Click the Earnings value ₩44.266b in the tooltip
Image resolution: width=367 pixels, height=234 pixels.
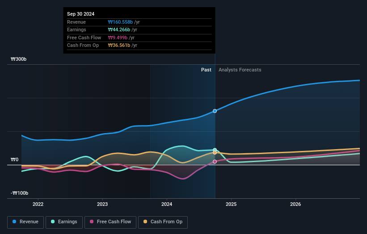point(119,29)
